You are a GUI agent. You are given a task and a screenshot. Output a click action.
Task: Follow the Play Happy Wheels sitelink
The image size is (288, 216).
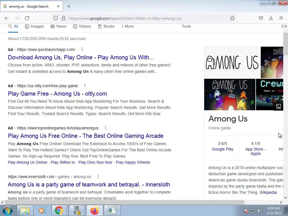click(133, 162)
